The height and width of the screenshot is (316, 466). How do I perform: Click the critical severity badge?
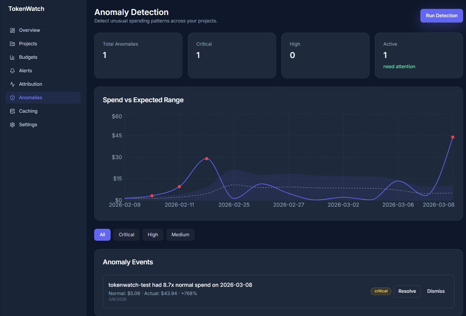coord(381,291)
